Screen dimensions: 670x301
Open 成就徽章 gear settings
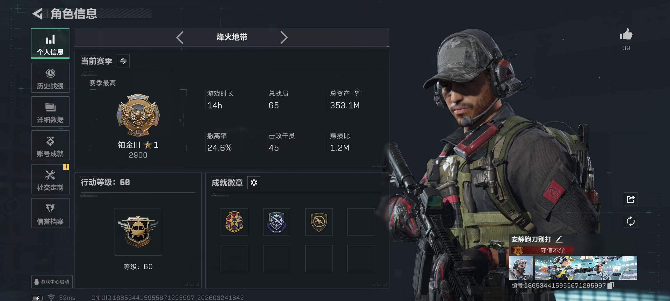[254, 183]
